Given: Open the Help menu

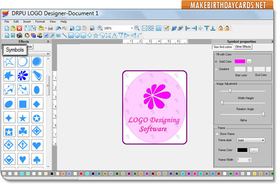Looking at the screenshot, I should pyautogui.click(x=64, y=22).
